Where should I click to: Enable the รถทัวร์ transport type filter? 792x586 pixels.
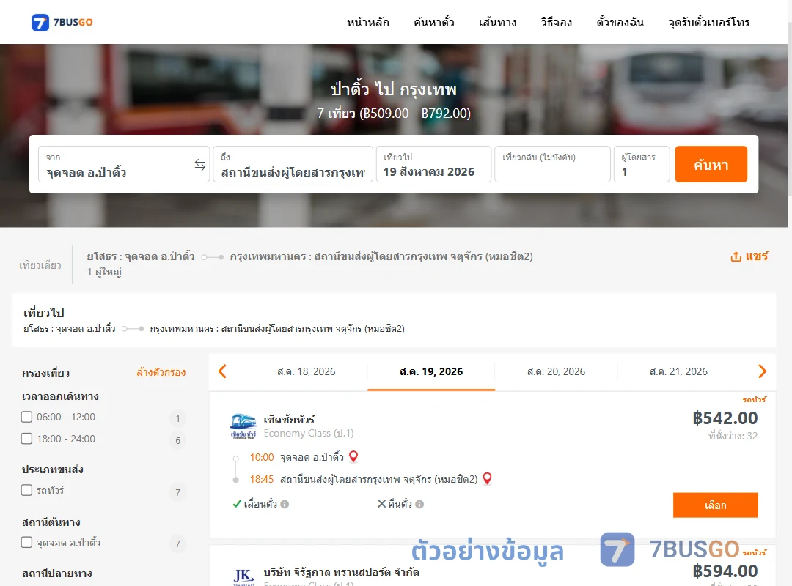pyautogui.click(x=27, y=490)
